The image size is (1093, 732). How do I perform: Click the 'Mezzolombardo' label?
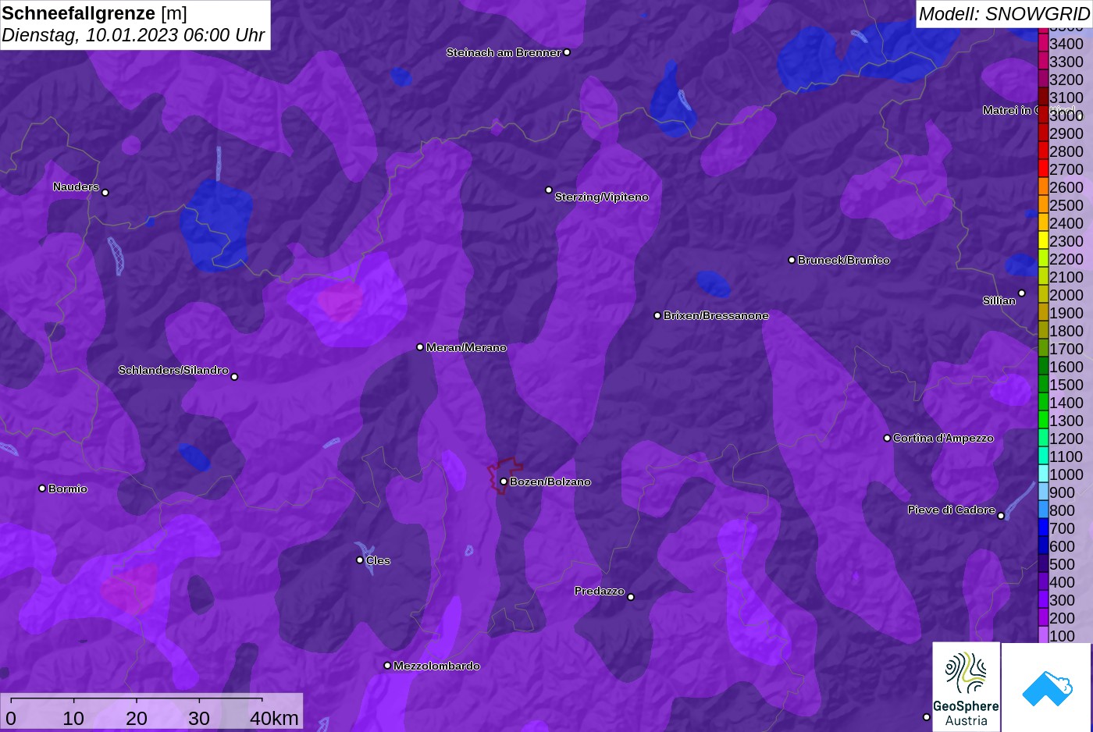(436, 666)
